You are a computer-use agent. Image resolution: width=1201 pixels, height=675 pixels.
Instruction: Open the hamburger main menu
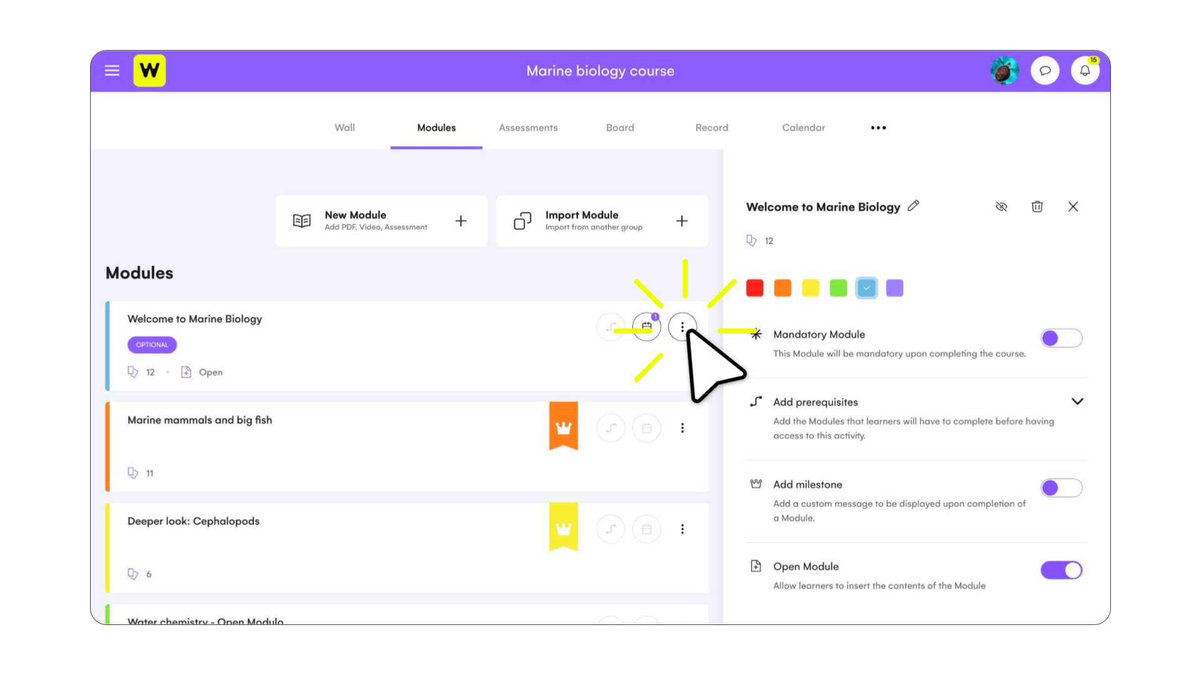pyautogui.click(x=112, y=71)
